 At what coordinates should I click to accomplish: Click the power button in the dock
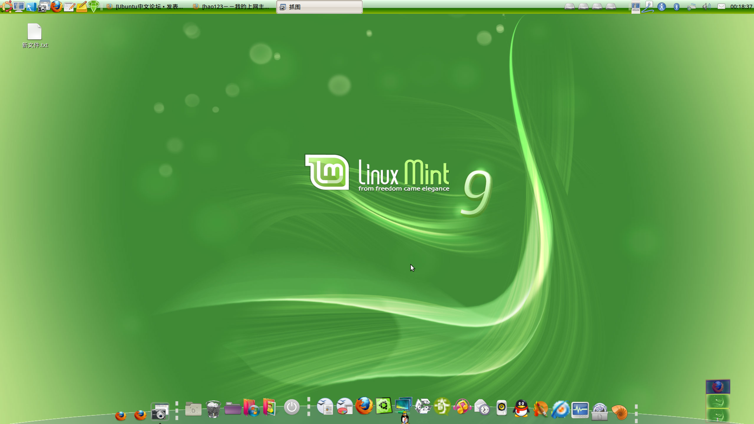[292, 407]
